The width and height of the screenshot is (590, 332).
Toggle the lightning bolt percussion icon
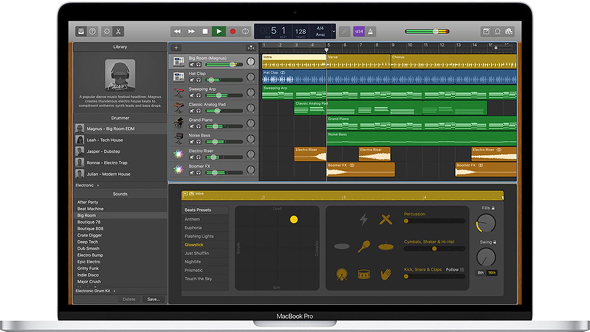click(364, 219)
